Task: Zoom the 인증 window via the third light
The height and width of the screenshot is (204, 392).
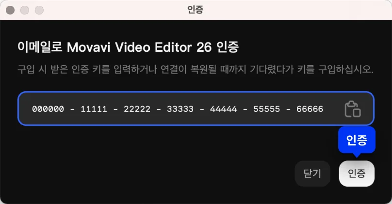Action: point(39,10)
